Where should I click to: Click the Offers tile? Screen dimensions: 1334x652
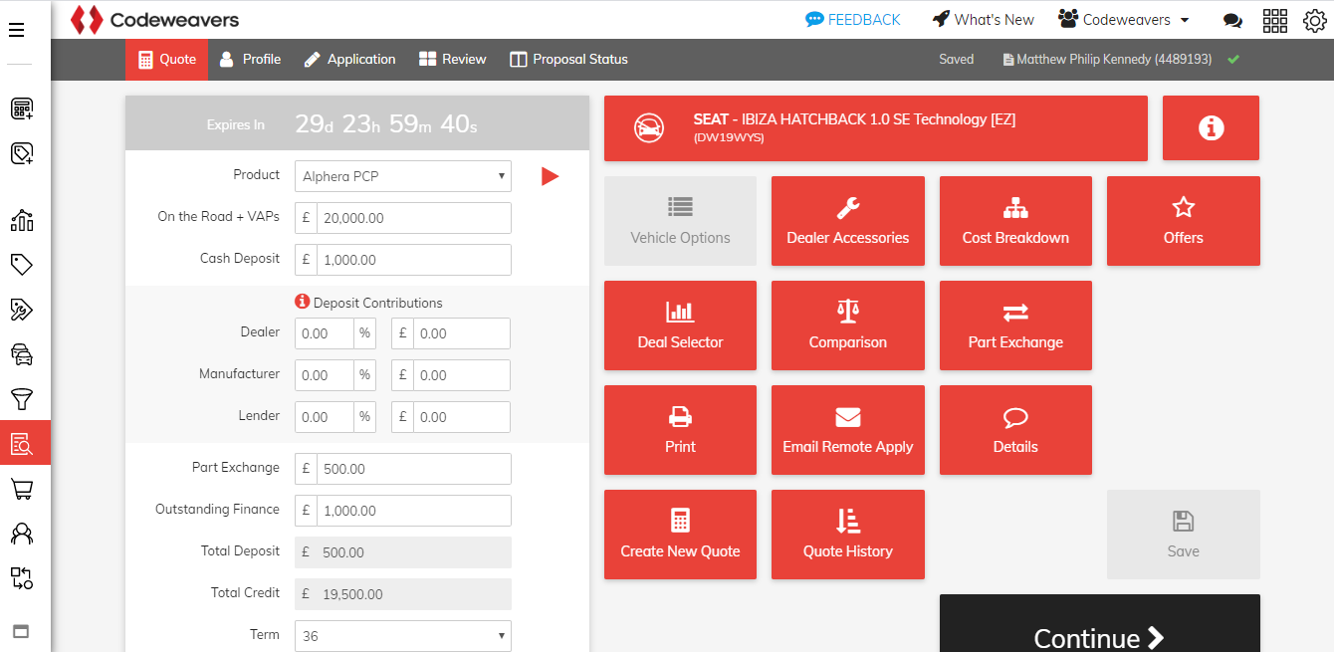[x=1184, y=221]
